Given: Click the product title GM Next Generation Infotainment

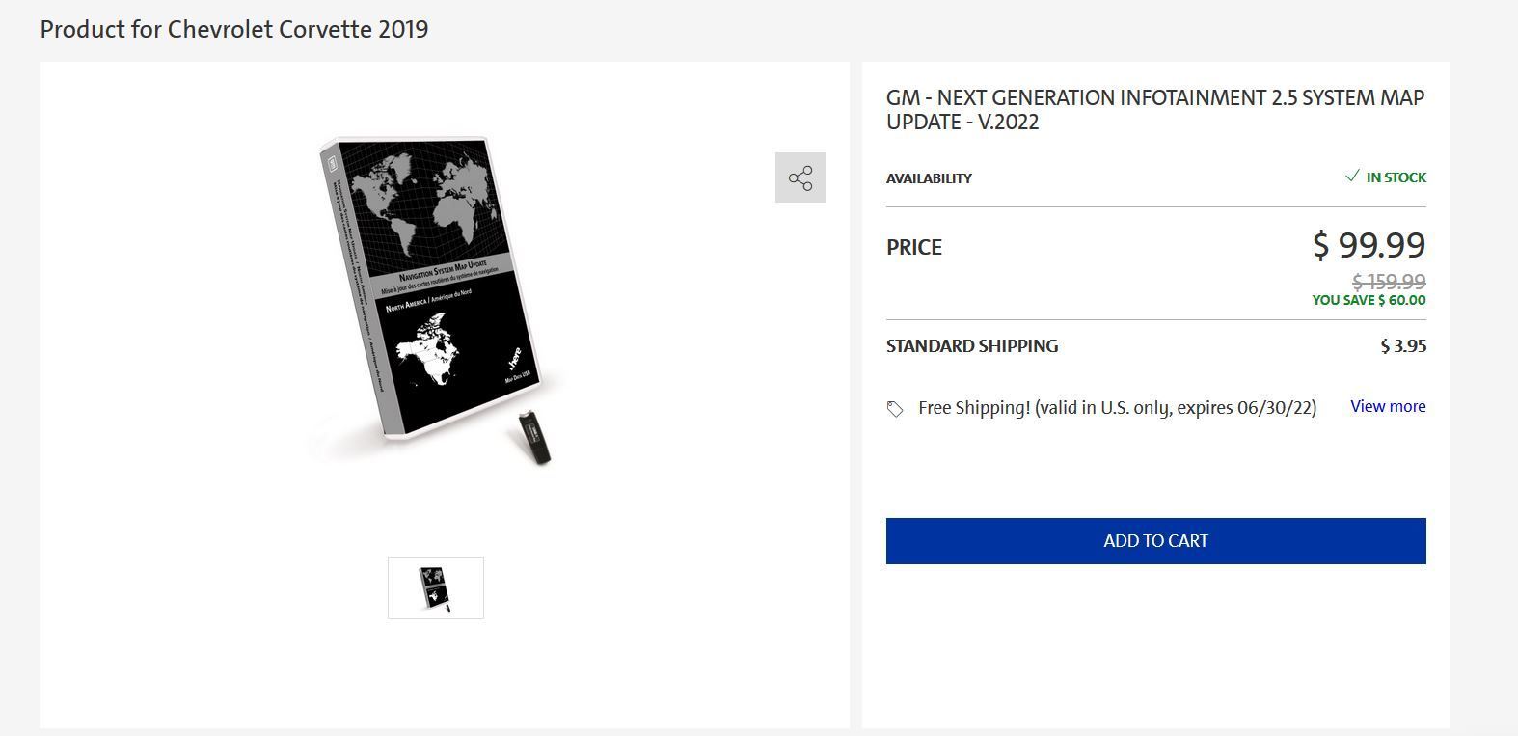Looking at the screenshot, I should point(1154,98).
